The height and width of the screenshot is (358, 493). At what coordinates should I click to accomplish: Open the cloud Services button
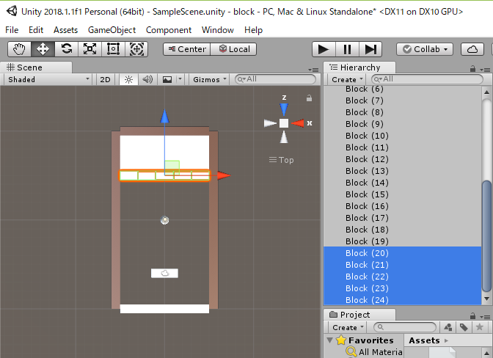[472, 49]
